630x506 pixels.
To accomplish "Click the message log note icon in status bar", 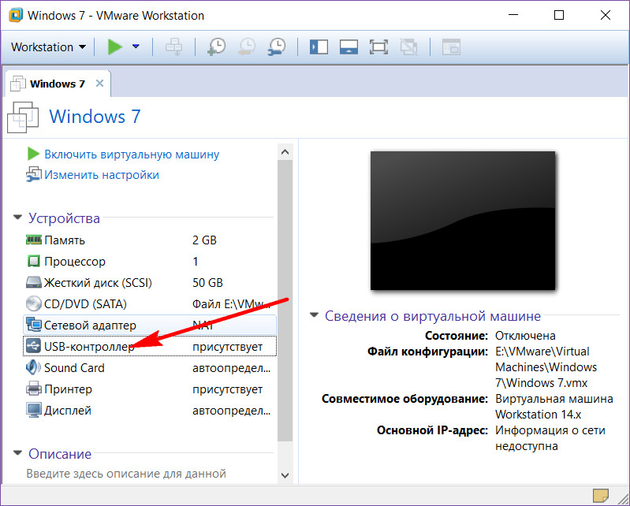I will 601,496.
